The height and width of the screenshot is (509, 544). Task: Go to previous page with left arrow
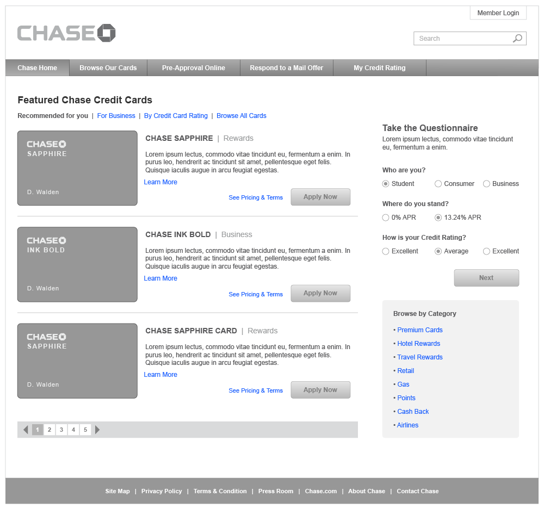26,430
